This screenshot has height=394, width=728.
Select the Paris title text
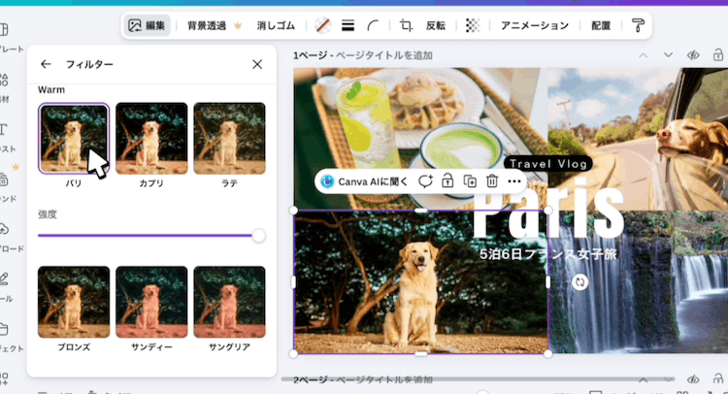[x=547, y=209]
